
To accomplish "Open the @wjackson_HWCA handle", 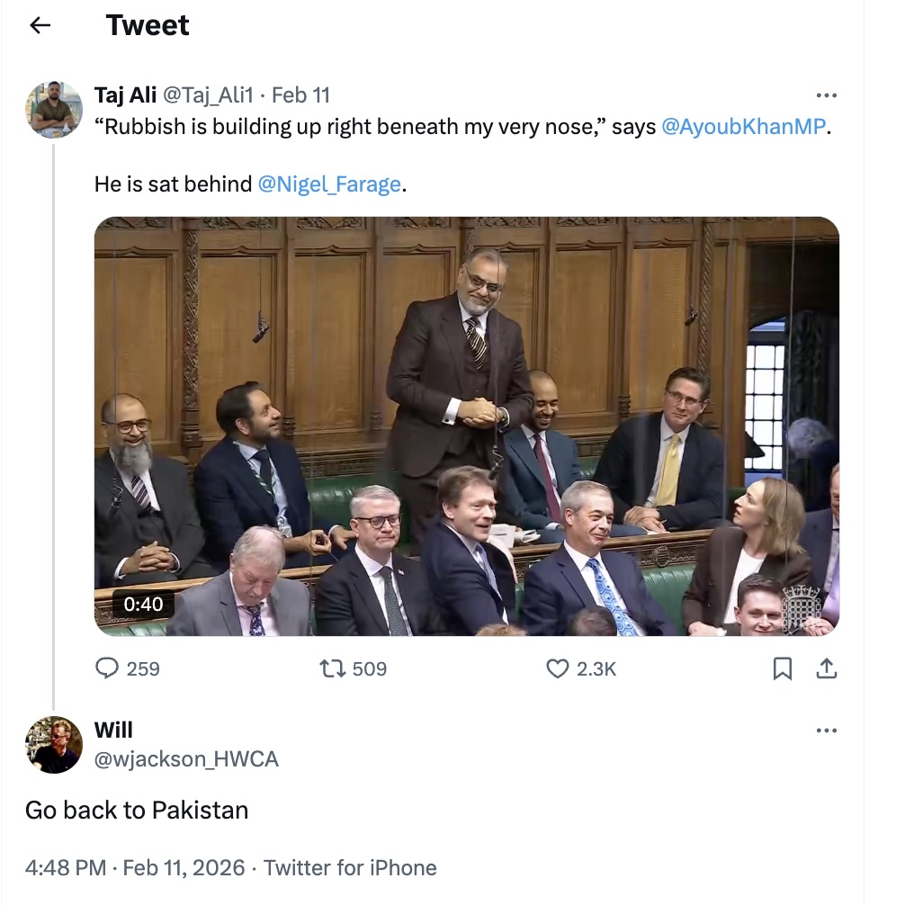I will [x=186, y=759].
